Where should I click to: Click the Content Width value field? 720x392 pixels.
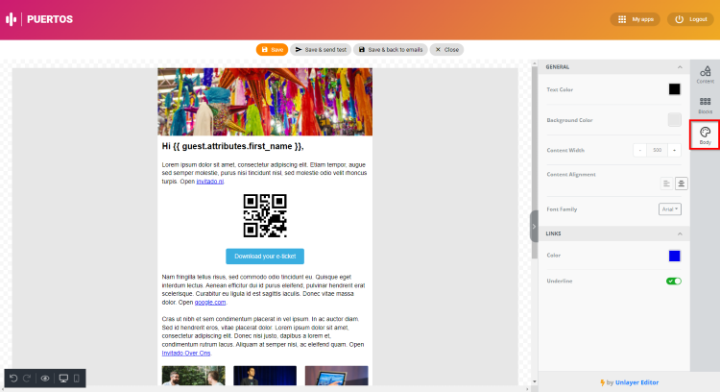[x=657, y=150]
